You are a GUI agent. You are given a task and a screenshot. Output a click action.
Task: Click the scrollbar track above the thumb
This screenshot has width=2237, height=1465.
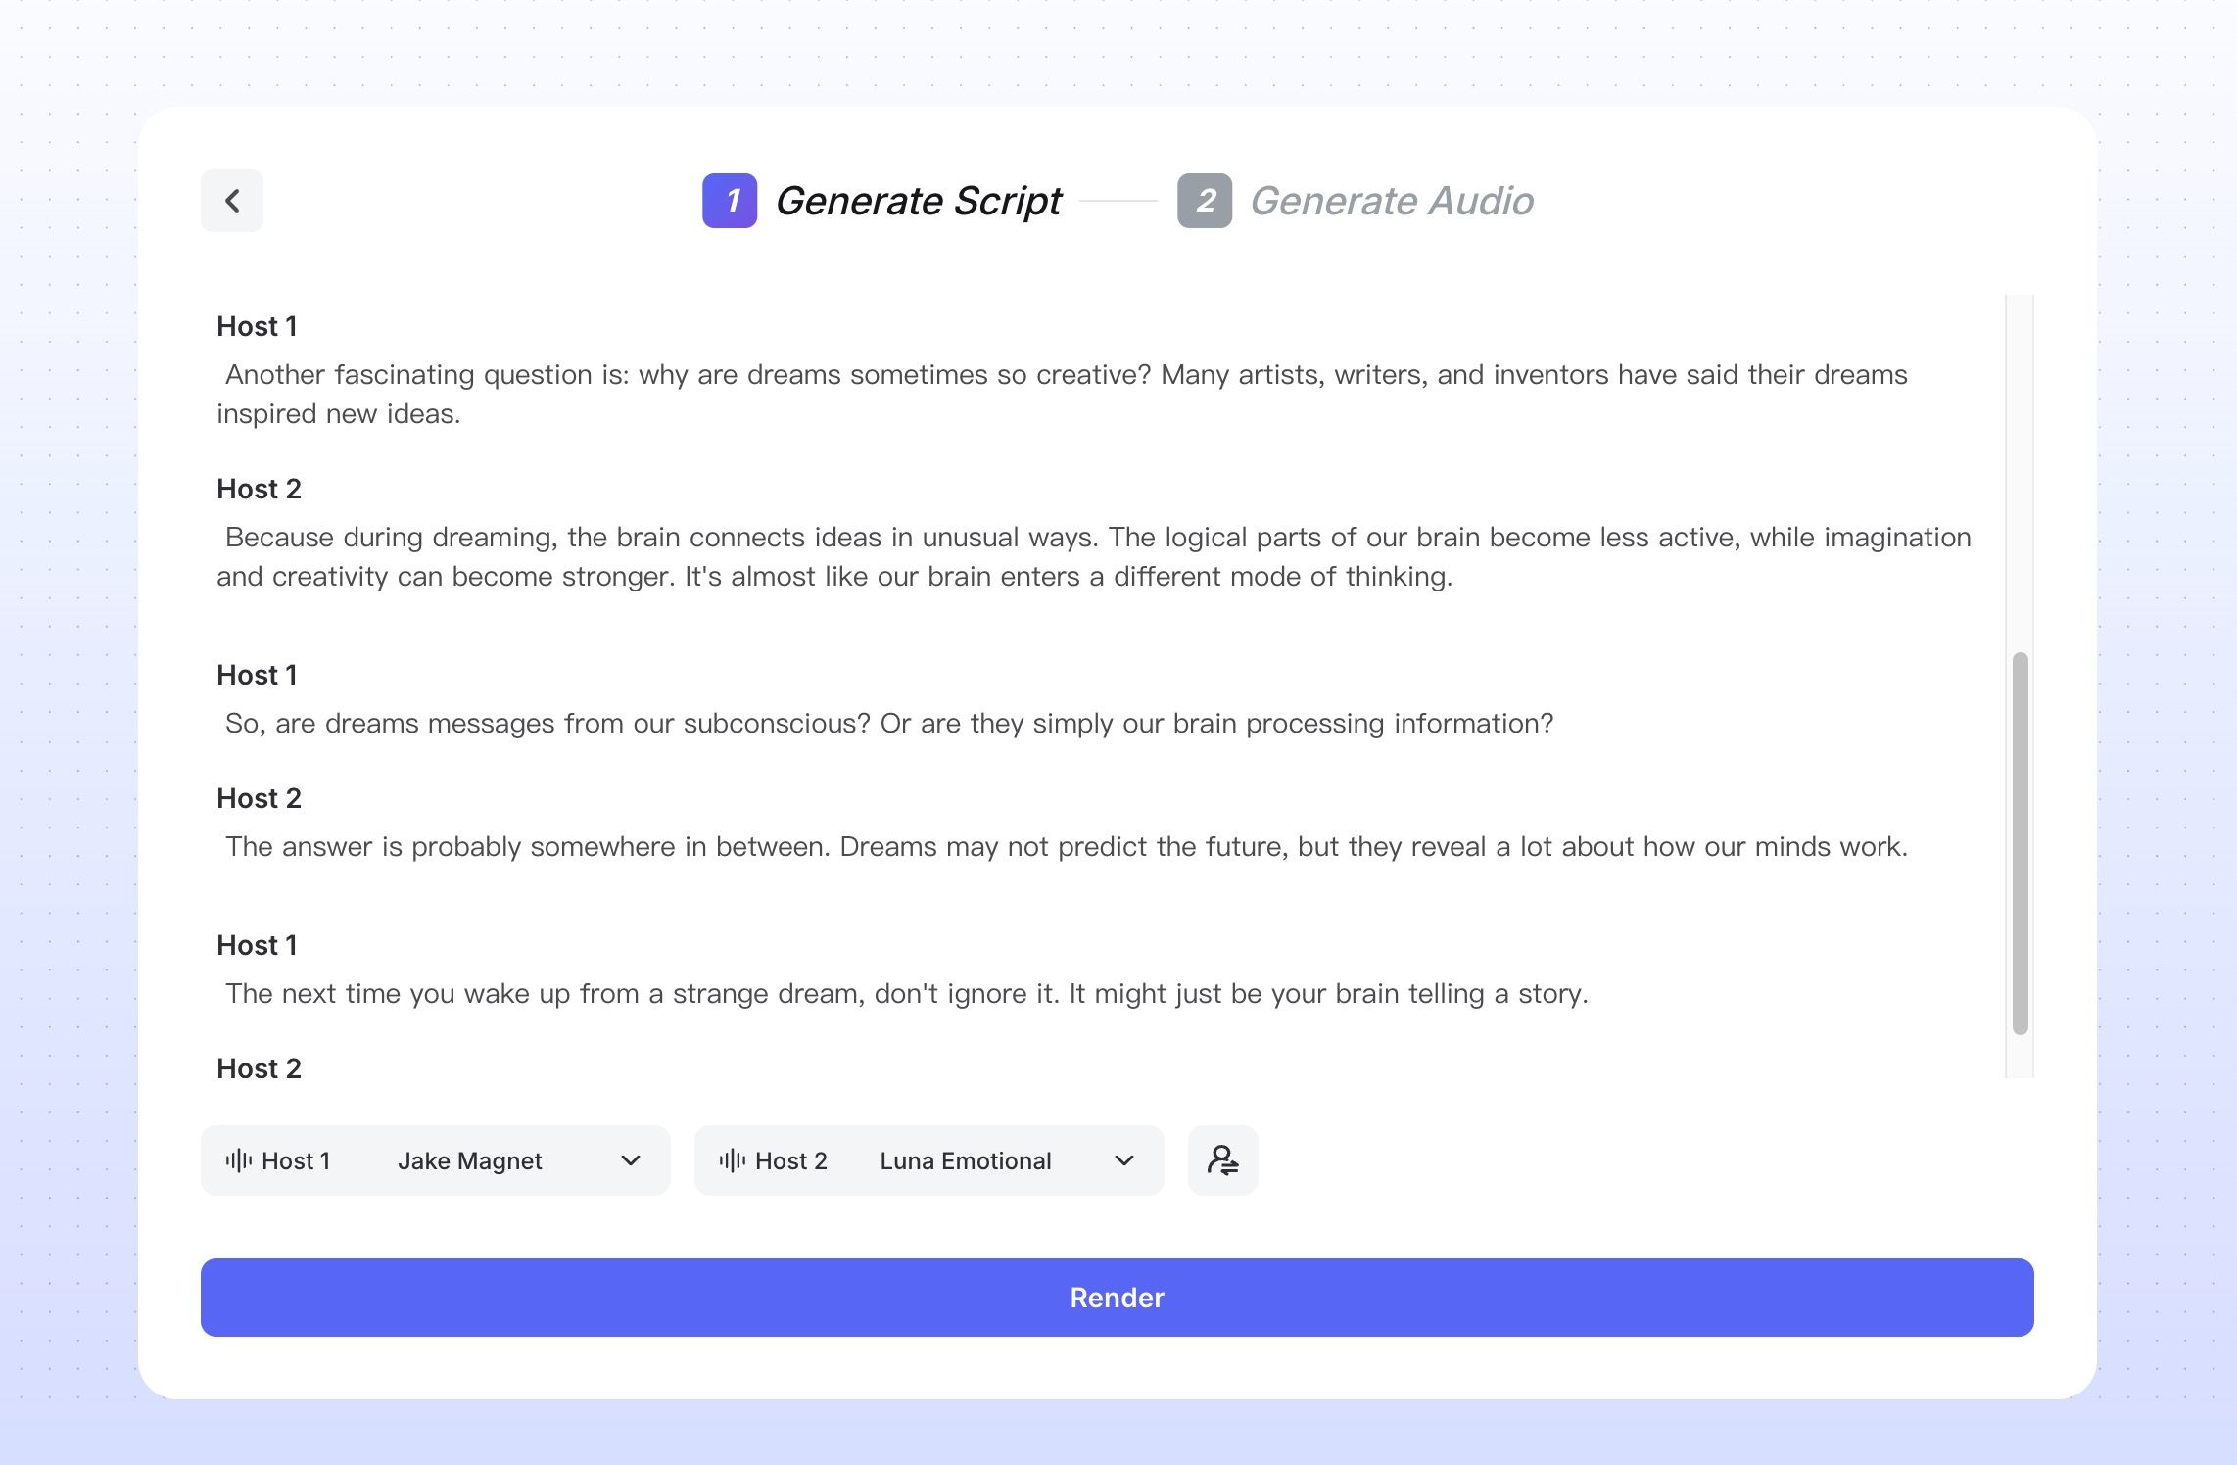pyautogui.click(x=2020, y=473)
